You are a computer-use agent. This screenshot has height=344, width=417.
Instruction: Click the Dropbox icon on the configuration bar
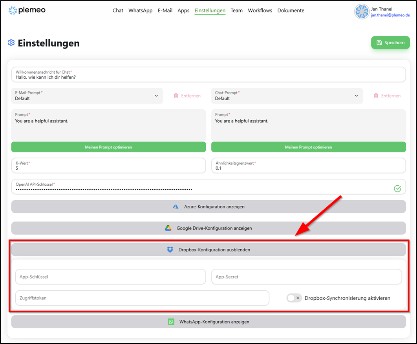pos(170,249)
